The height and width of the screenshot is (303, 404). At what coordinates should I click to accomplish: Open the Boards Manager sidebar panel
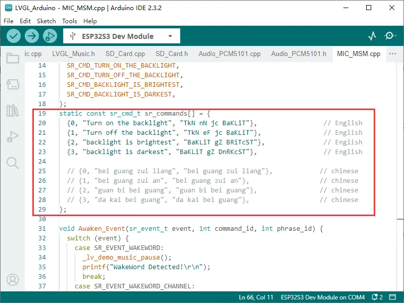click(13, 84)
